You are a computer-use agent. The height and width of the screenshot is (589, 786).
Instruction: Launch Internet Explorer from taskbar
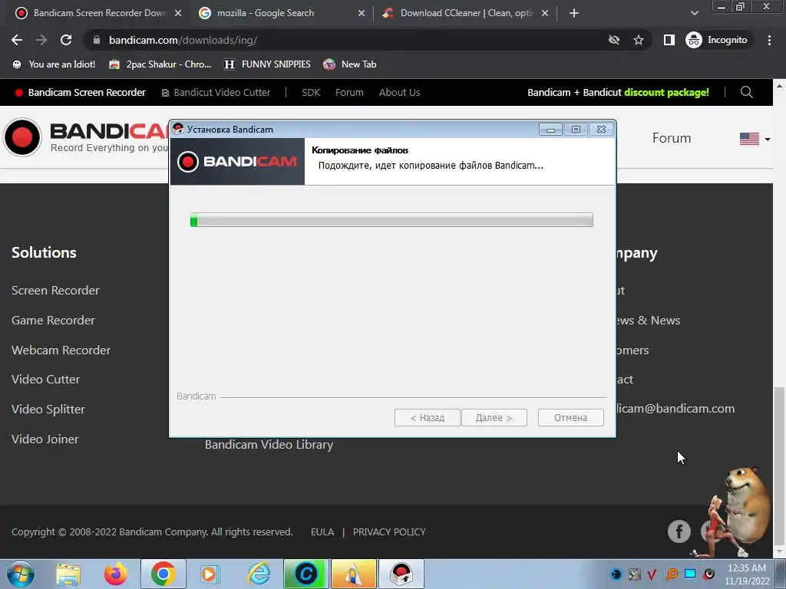[259, 574]
